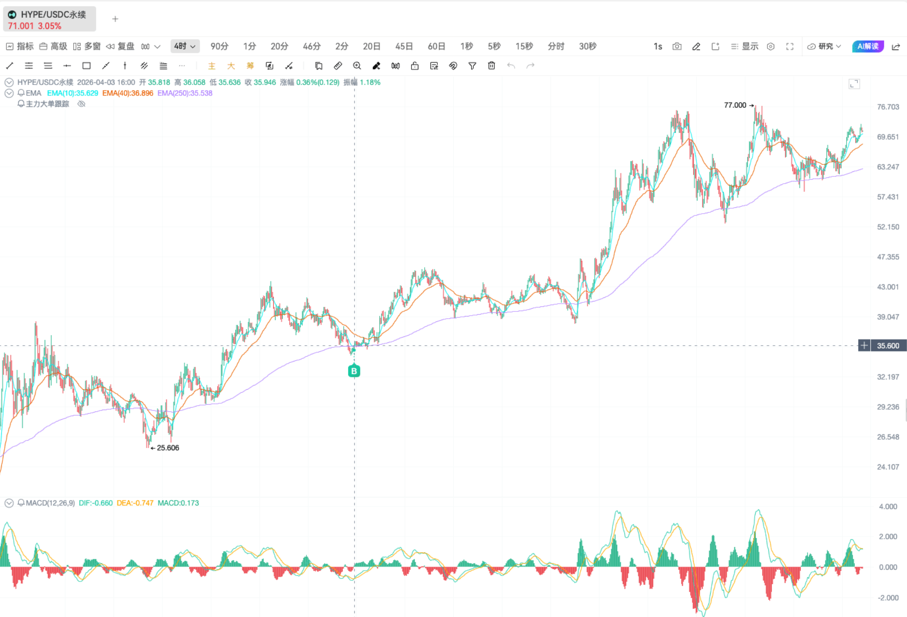907x617 pixels.
Task: Open the filter funnel tool
Action: pos(472,66)
